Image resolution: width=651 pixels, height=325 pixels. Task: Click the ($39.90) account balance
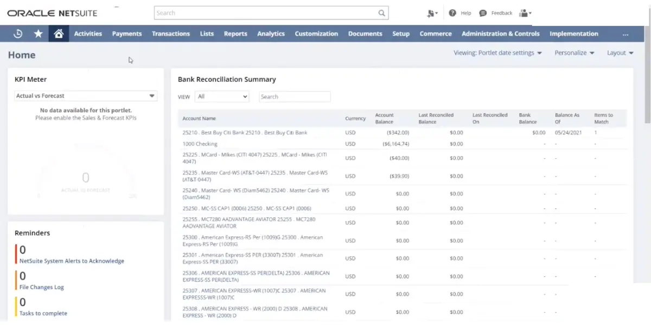pos(399,176)
